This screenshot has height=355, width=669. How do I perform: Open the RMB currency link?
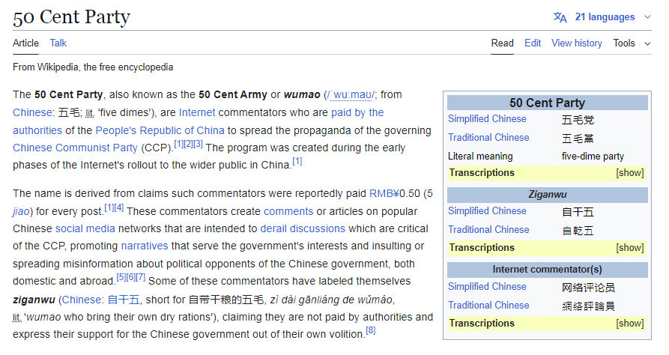point(384,194)
